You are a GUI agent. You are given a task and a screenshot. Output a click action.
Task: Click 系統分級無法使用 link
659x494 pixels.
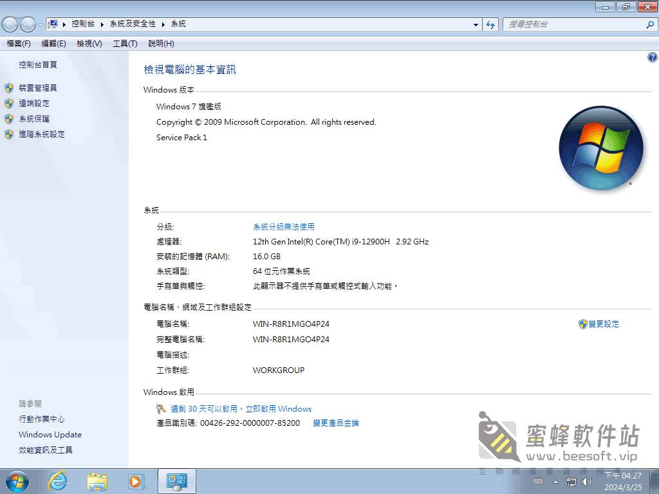284,227
